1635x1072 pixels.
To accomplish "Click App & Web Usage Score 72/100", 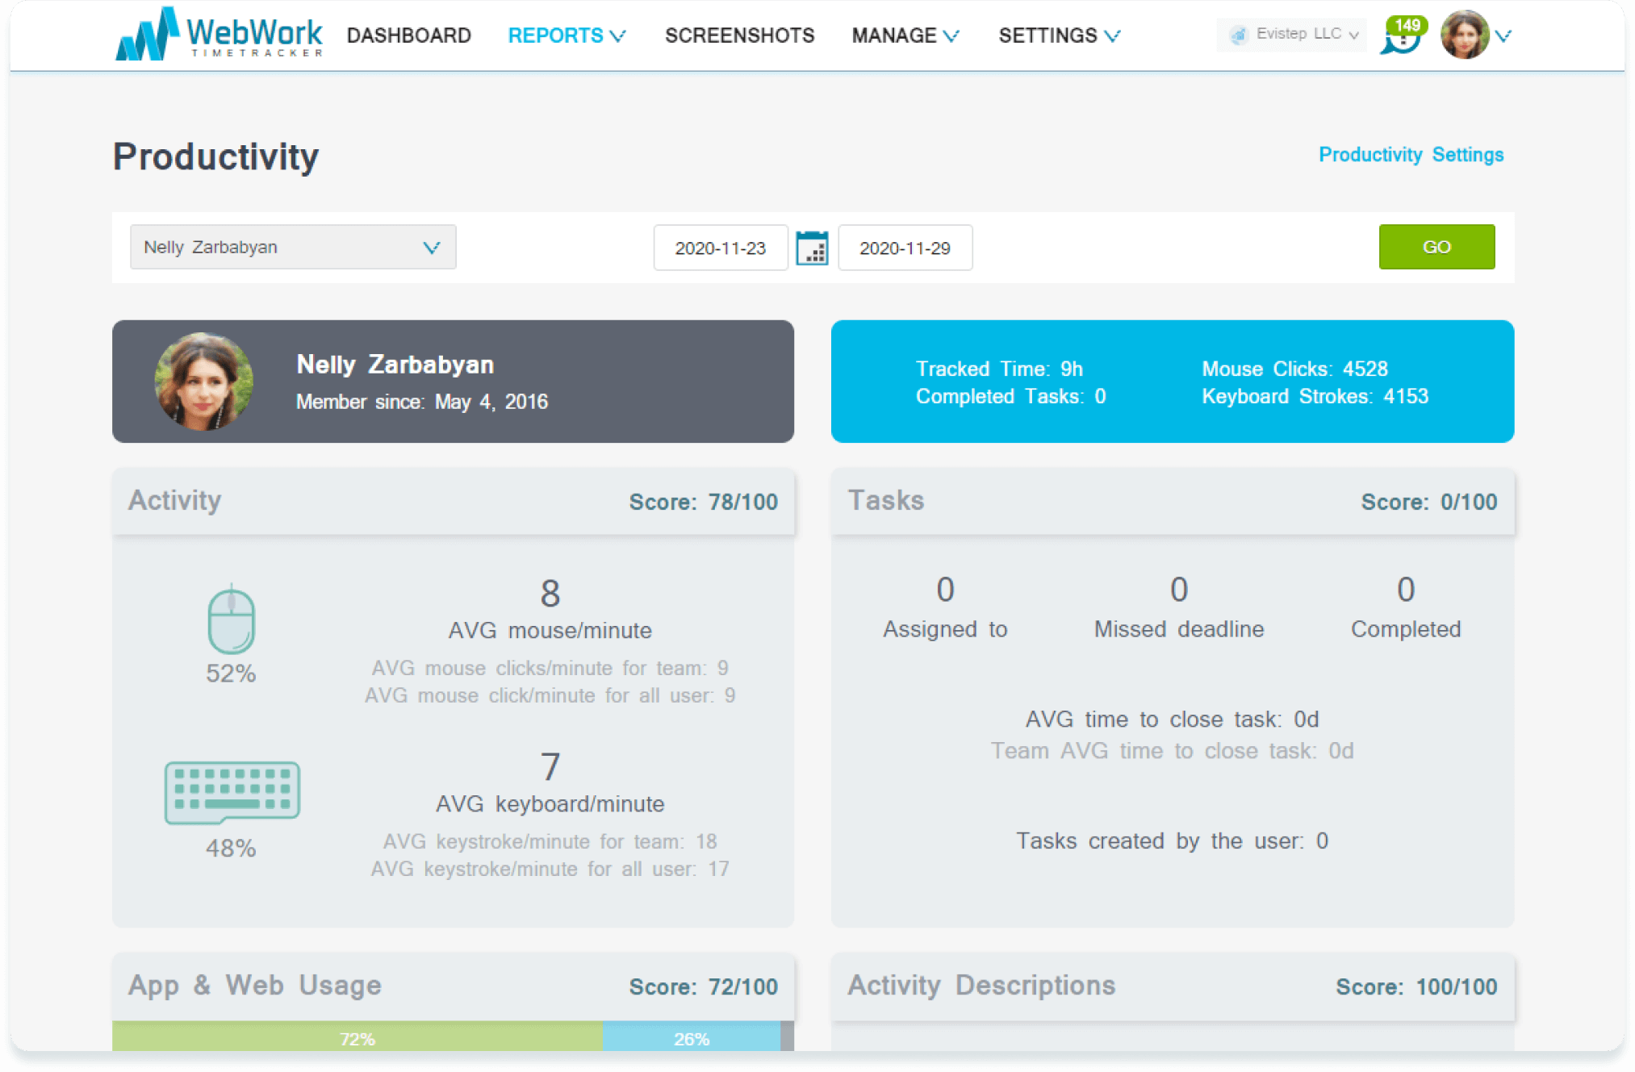I will coord(703,986).
